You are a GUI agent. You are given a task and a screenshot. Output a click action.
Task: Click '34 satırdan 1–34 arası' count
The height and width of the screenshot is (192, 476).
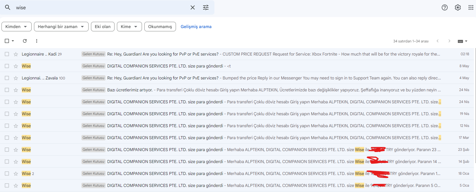pos(411,41)
